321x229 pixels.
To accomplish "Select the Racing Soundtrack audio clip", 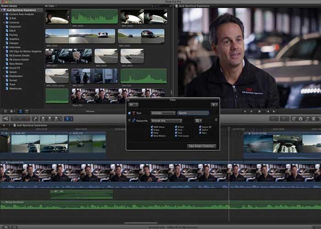I will (x=160, y=205).
